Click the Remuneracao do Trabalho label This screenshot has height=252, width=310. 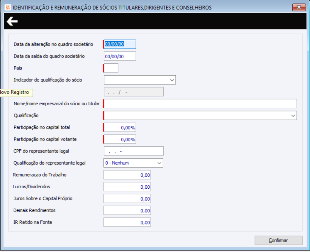click(x=40, y=175)
